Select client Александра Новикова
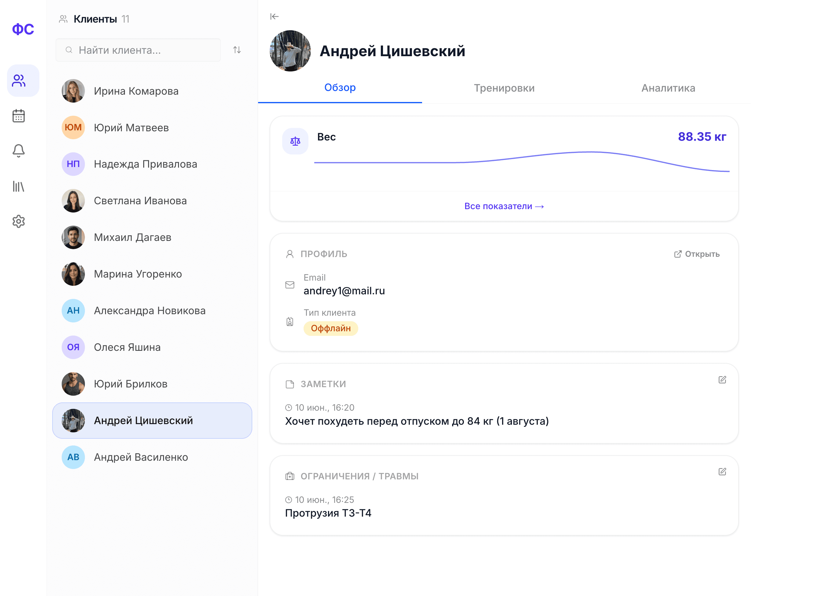 point(152,311)
